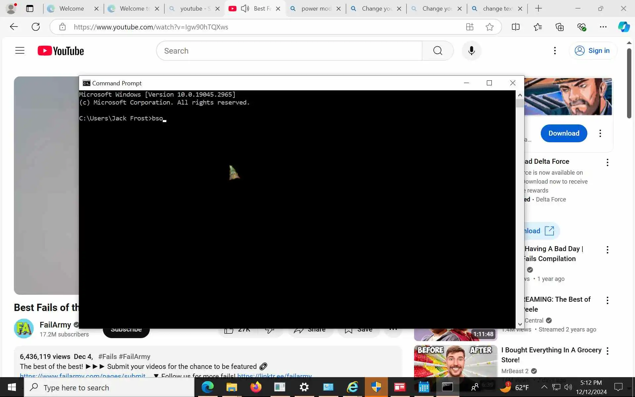This screenshot has width=635, height=397.
Task: Open Edge settings and more menu
Action: 603,27
